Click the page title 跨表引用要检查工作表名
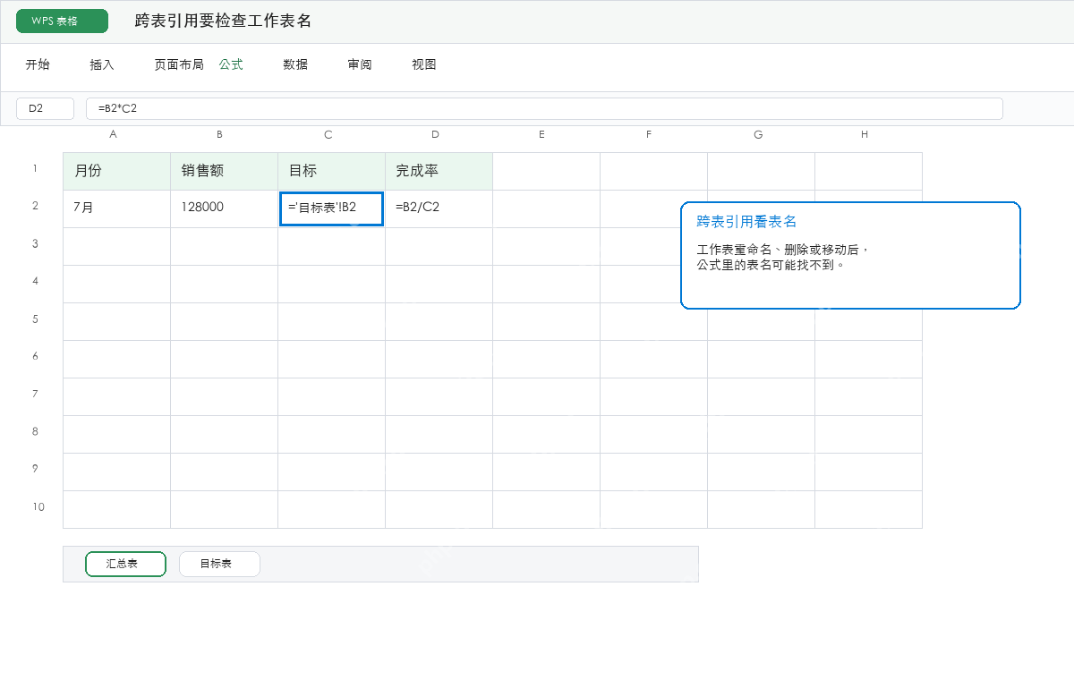The image size is (1074, 680). (223, 21)
